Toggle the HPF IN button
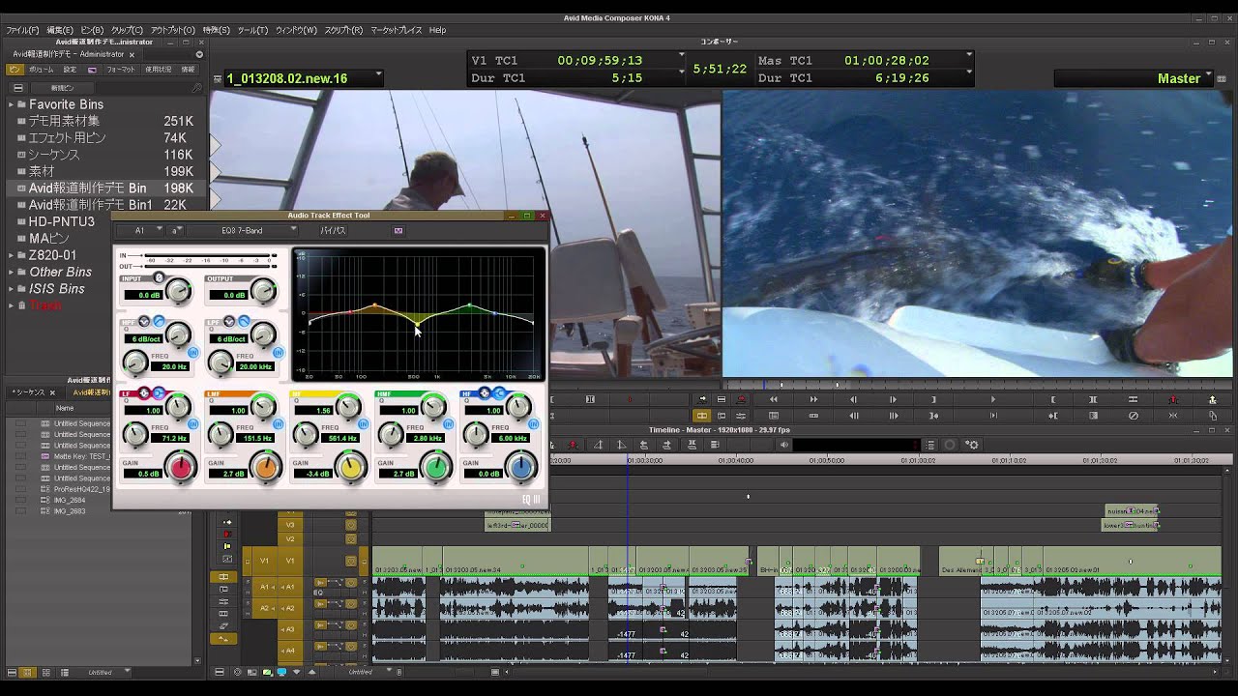Screen dimensions: 1238x696 (x=193, y=352)
